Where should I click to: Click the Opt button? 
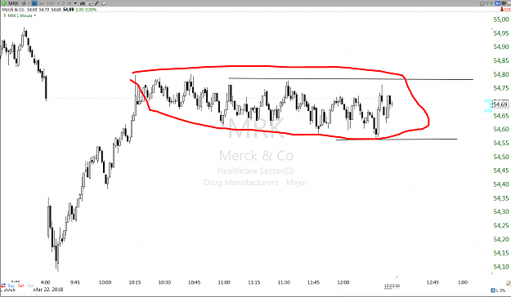(30, 286)
